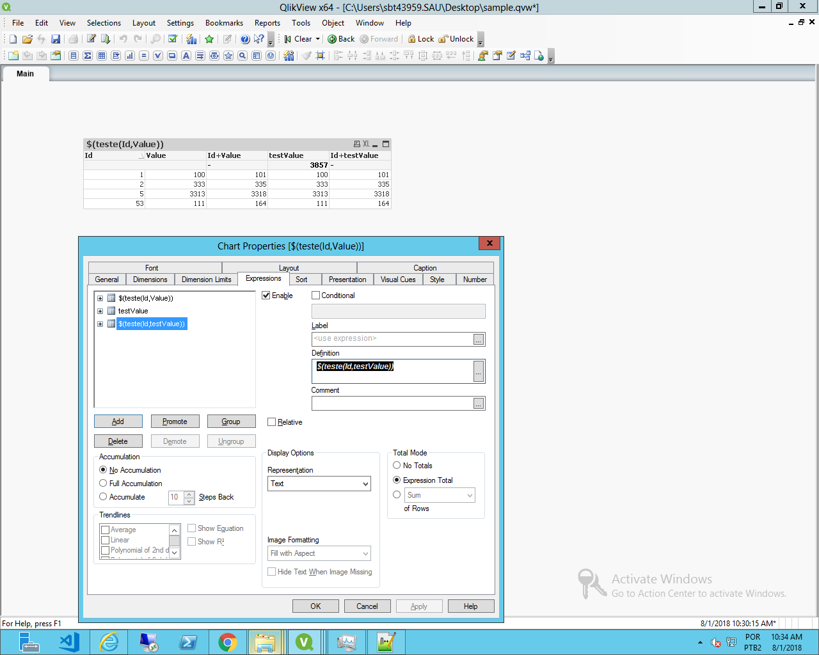Open the Clear button dropdown arrow
The width and height of the screenshot is (819, 655).
pos(317,39)
